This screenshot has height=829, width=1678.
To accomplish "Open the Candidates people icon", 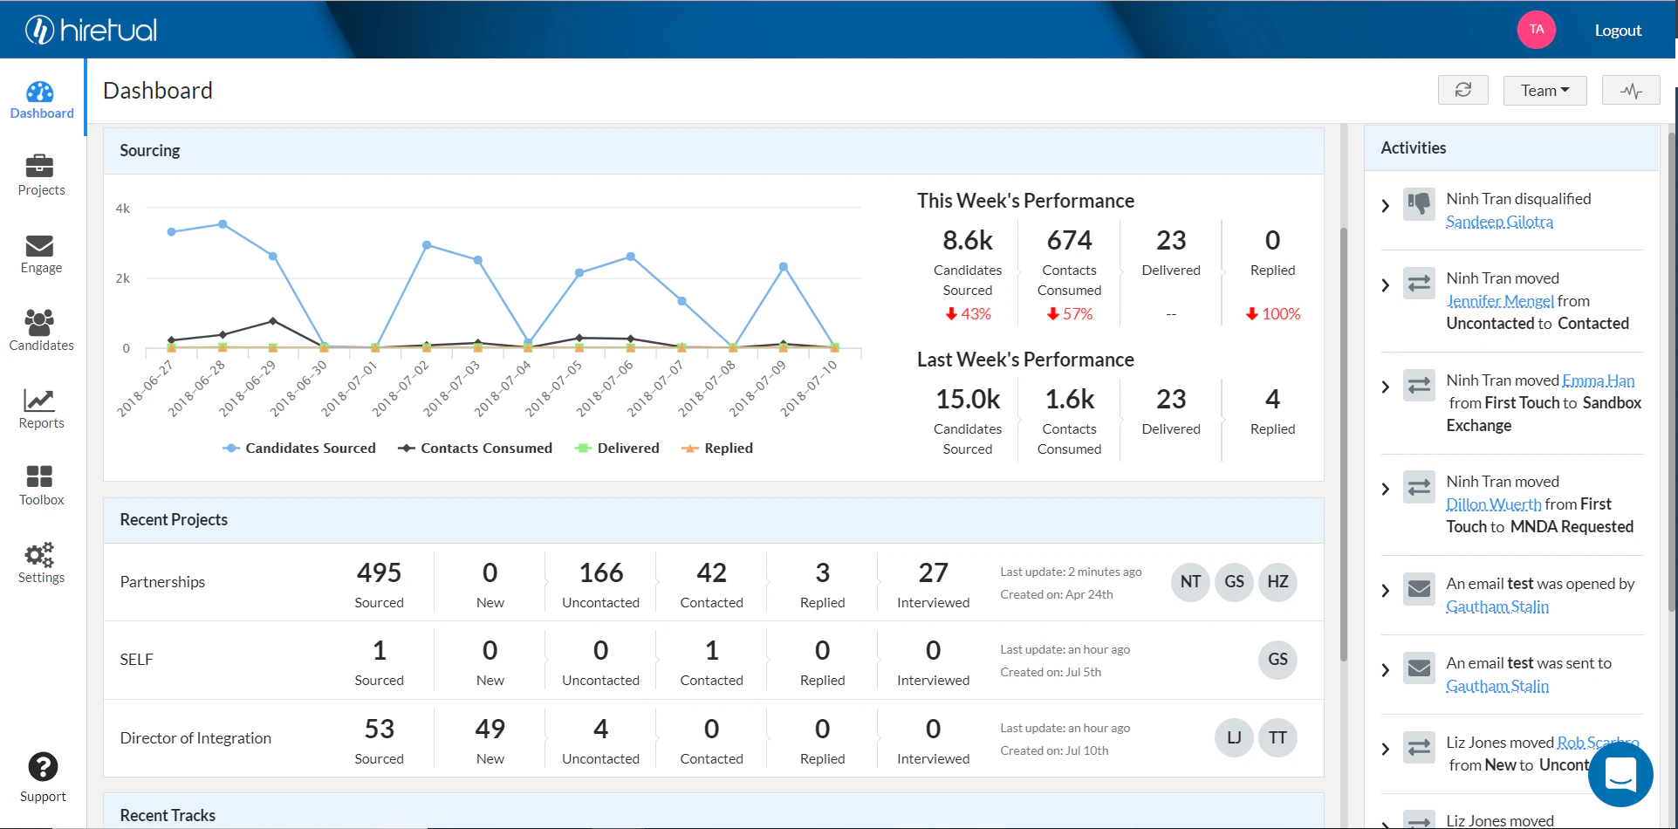I will click(x=40, y=322).
